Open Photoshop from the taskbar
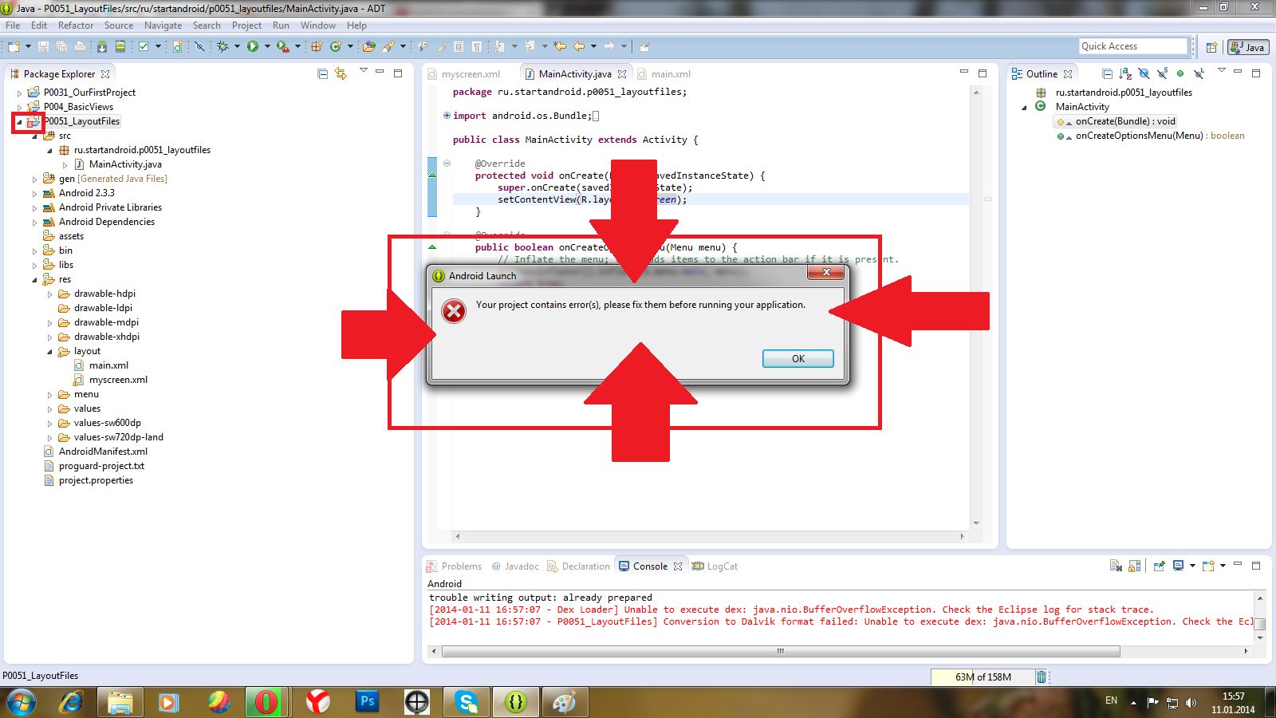Image resolution: width=1276 pixels, height=718 pixels. point(367,702)
